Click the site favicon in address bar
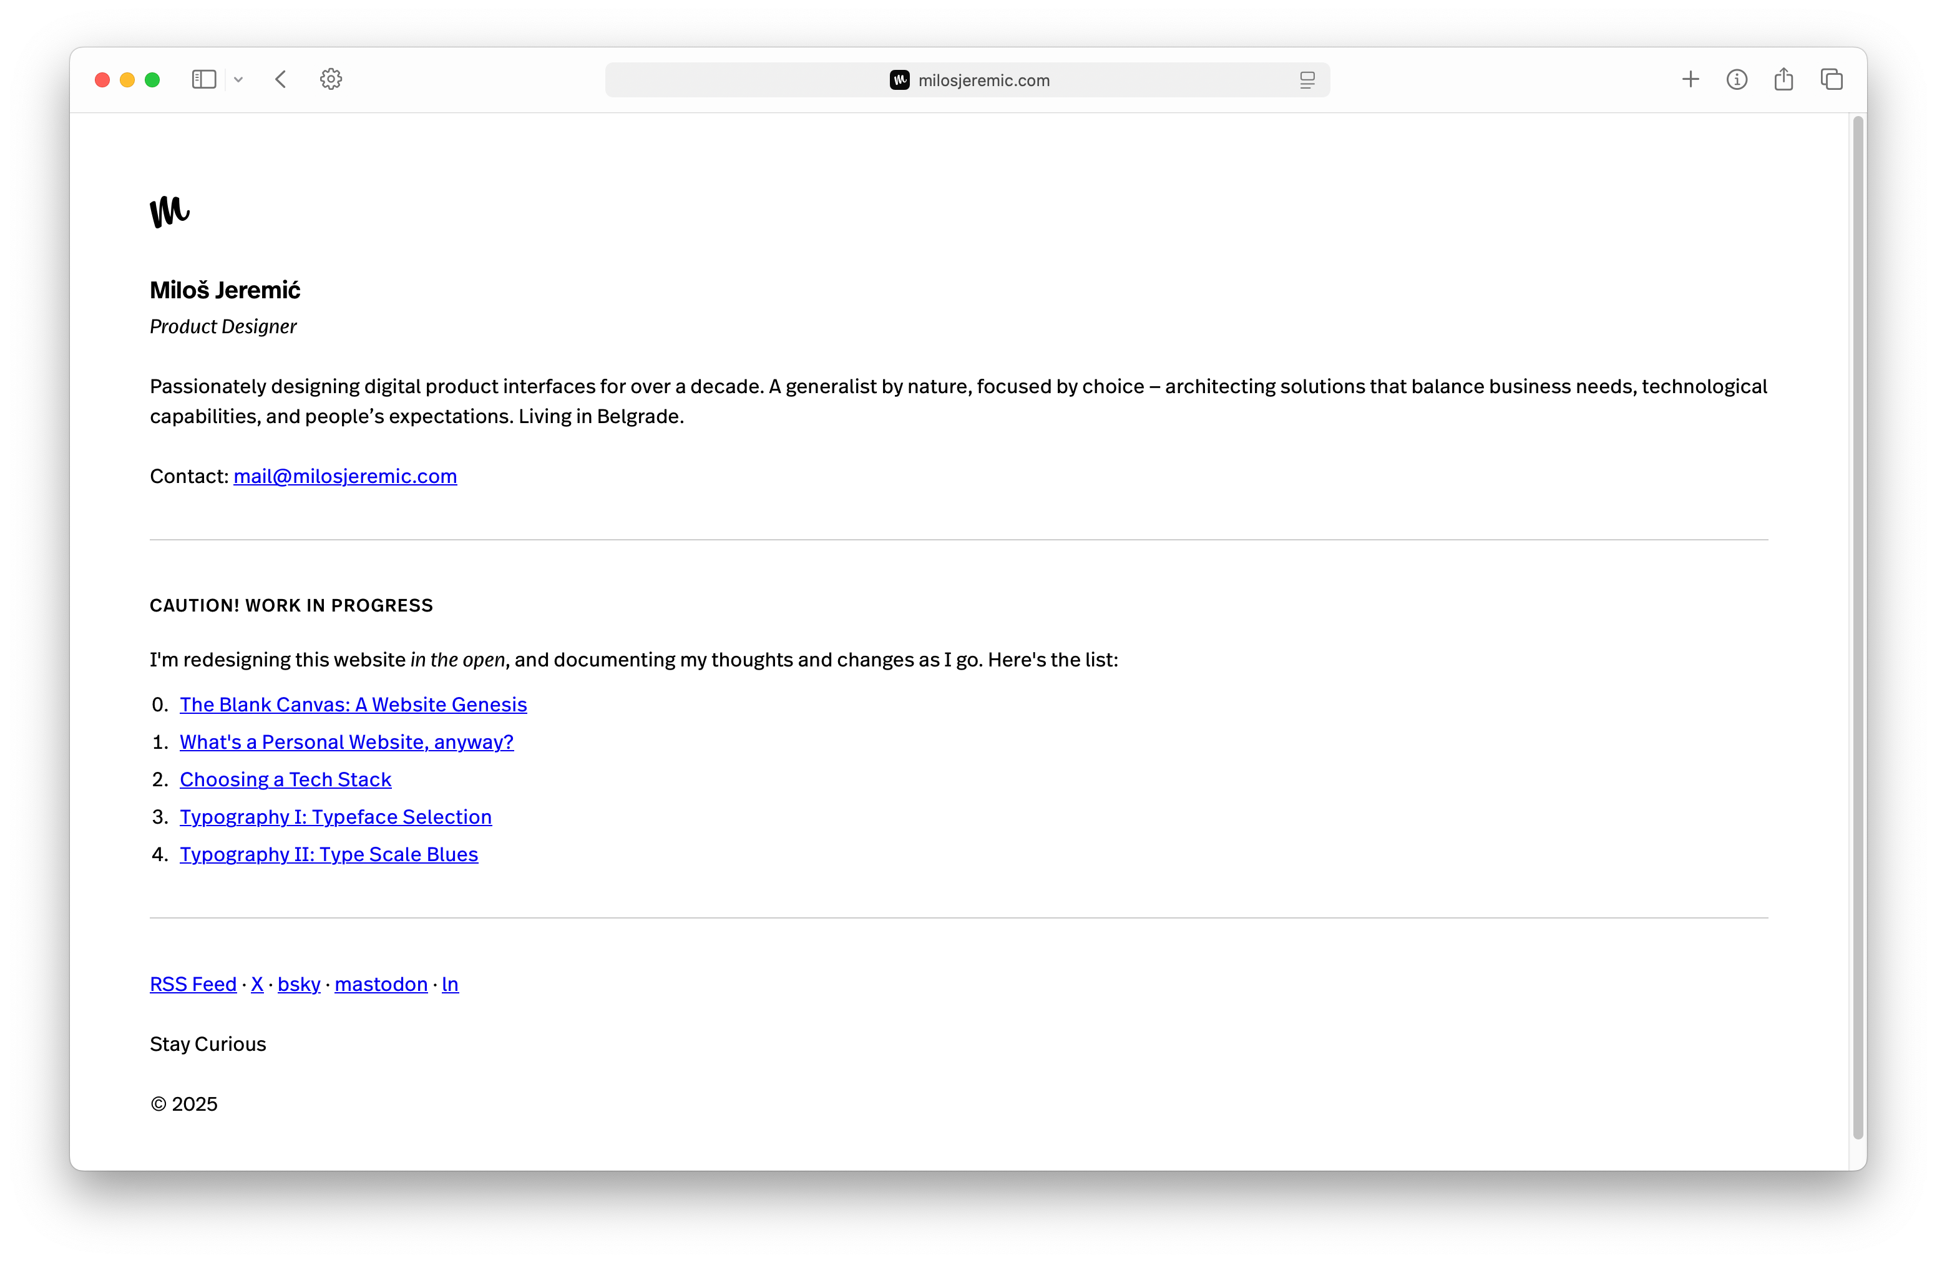This screenshot has height=1263, width=1937. tap(899, 80)
